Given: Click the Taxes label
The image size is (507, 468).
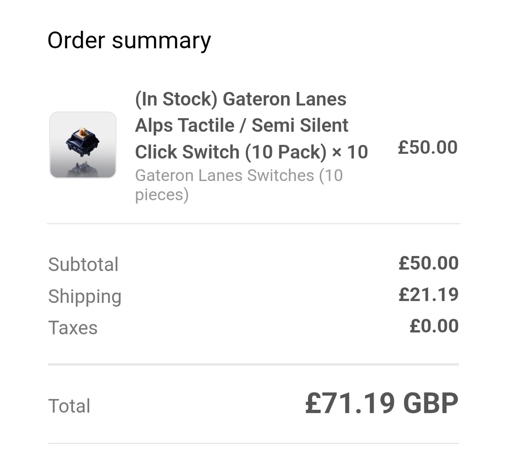Looking at the screenshot, I should tap(73, 328).
